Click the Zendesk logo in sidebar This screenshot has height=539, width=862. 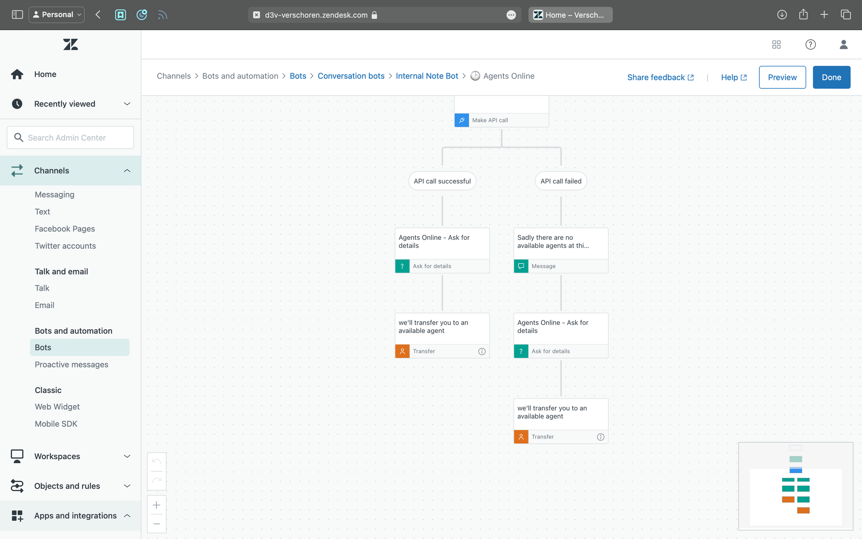point(70,44)
